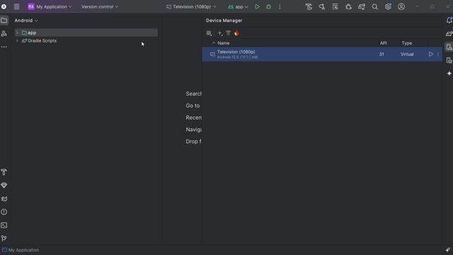453x255 pixels.
Task: Expand the Gradle Scripts tree node
Action: coord(17,41)
